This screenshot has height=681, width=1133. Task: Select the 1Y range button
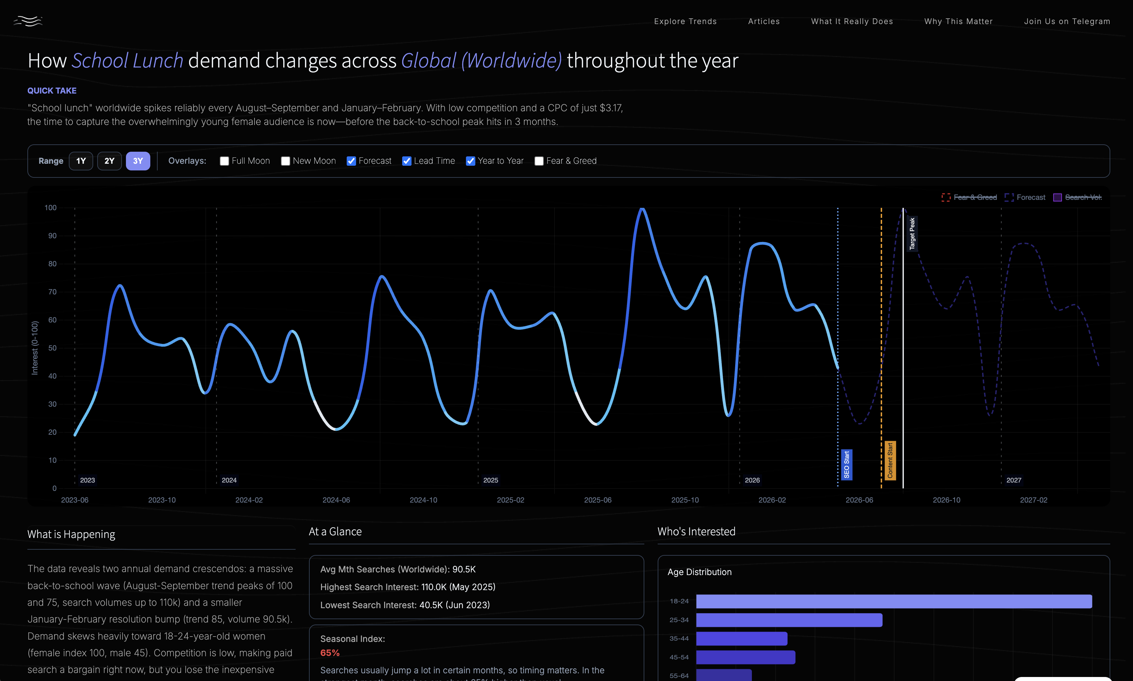[81, 161]
